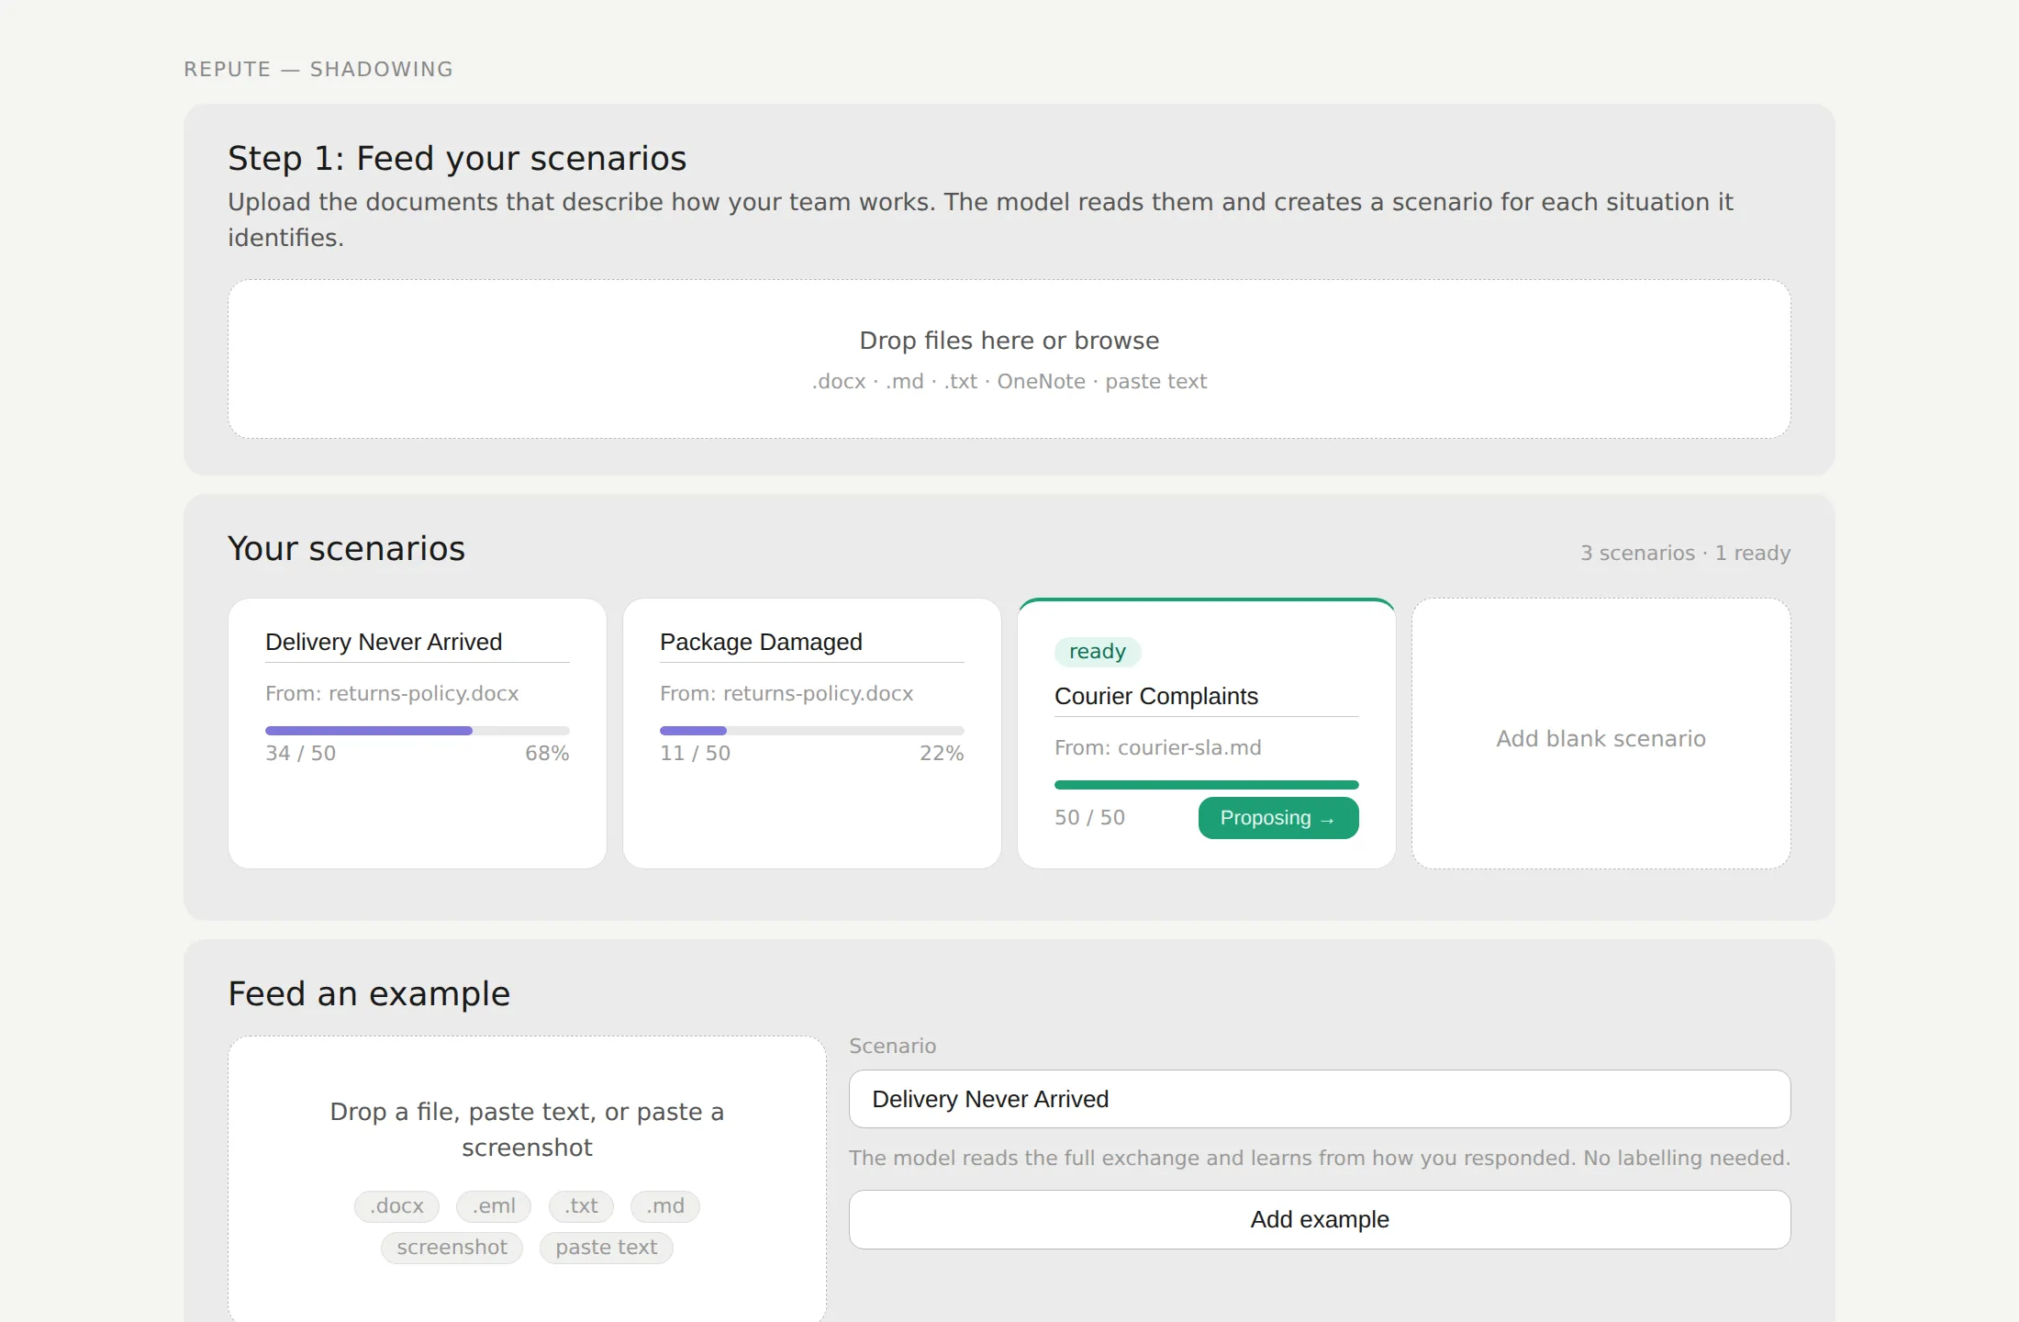Select the screenshot chip
Screen dimensions: 2019x1322
coord(452,1248)
